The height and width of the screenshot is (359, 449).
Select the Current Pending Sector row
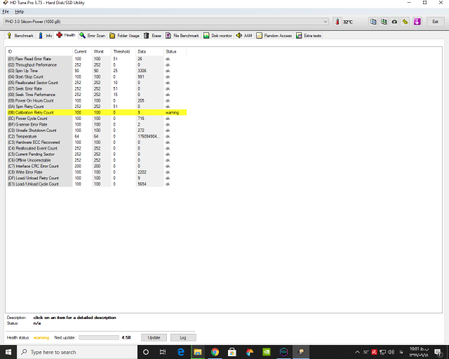[97, 154]
